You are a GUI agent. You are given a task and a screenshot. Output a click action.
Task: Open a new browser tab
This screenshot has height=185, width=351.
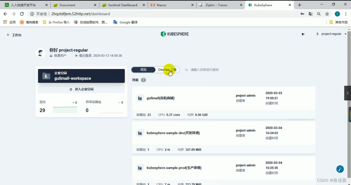coord(299,5)
